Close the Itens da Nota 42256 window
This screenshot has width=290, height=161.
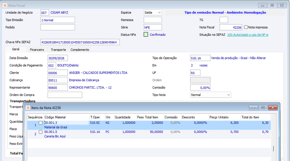(273, 108)
